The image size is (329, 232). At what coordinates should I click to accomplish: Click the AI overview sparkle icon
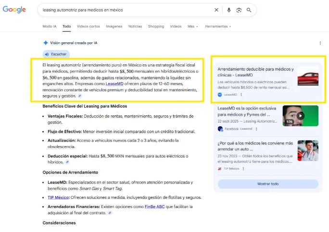point(46,43)
